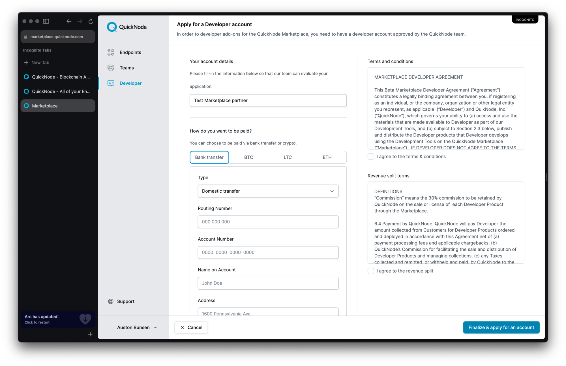Screen dimensions: 566x366
Task: Click the Routing Number input field
Action: pos(268,222)
